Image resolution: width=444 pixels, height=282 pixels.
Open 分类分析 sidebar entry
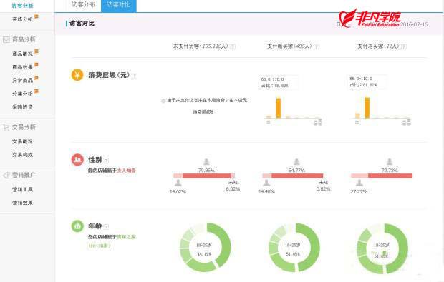point(22,94)
